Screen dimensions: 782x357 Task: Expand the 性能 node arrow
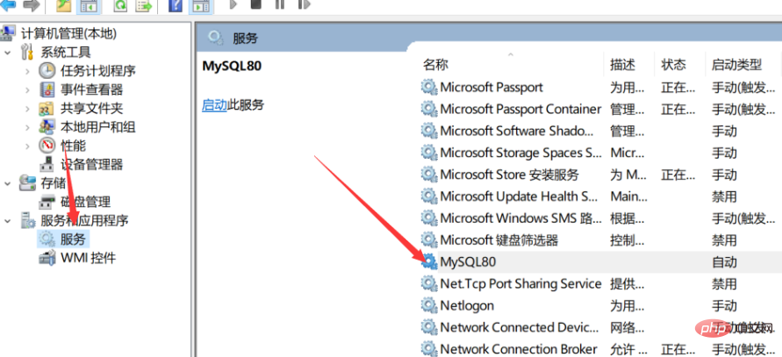(27, 146)
